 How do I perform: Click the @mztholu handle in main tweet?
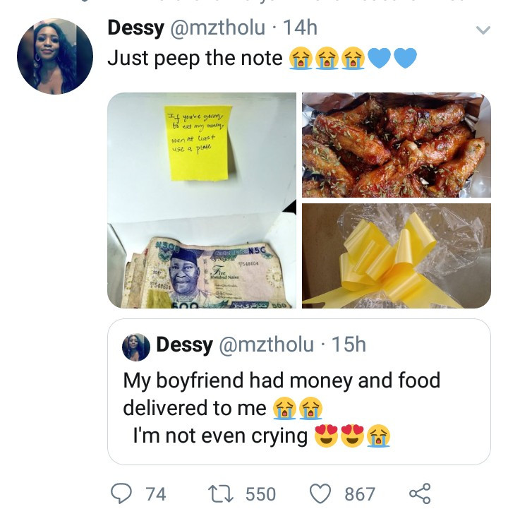pyautogui.click(x=219, y=28)
